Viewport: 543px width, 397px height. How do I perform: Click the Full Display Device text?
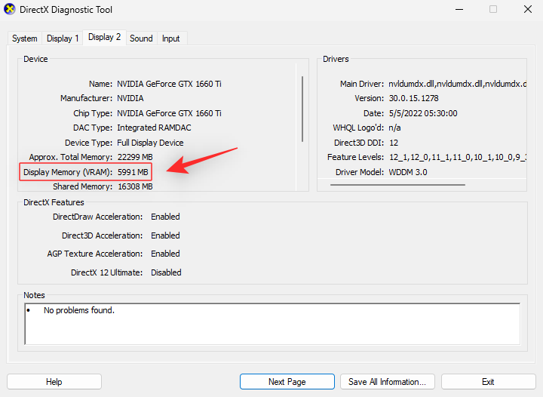(150, 143)
